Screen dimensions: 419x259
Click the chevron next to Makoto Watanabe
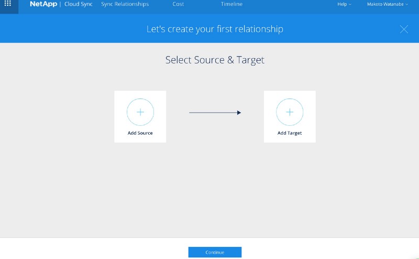coord(406,4)
